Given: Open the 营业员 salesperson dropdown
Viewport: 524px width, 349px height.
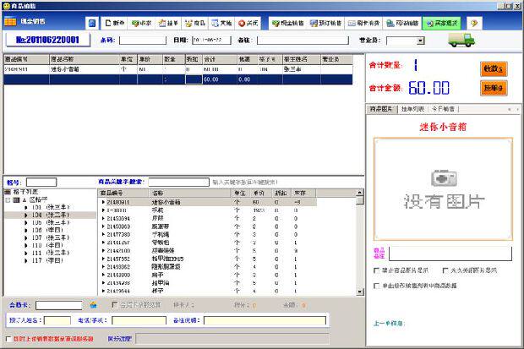Looking at the screenshot, I should 421,41.
